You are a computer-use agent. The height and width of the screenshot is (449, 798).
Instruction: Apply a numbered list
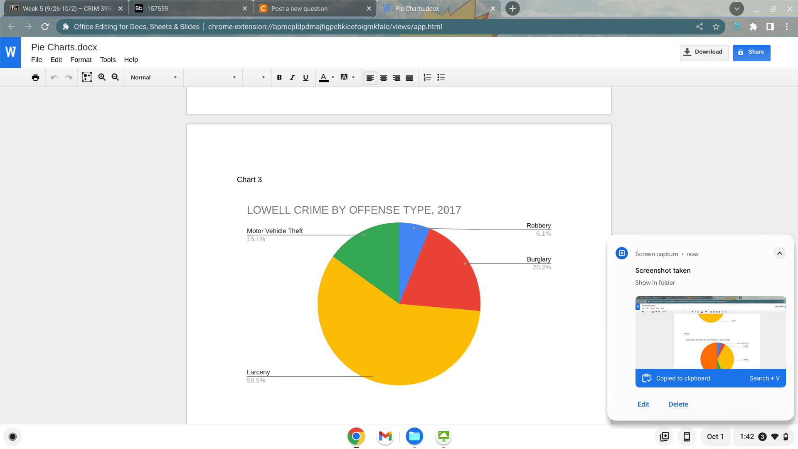point(427,77)
